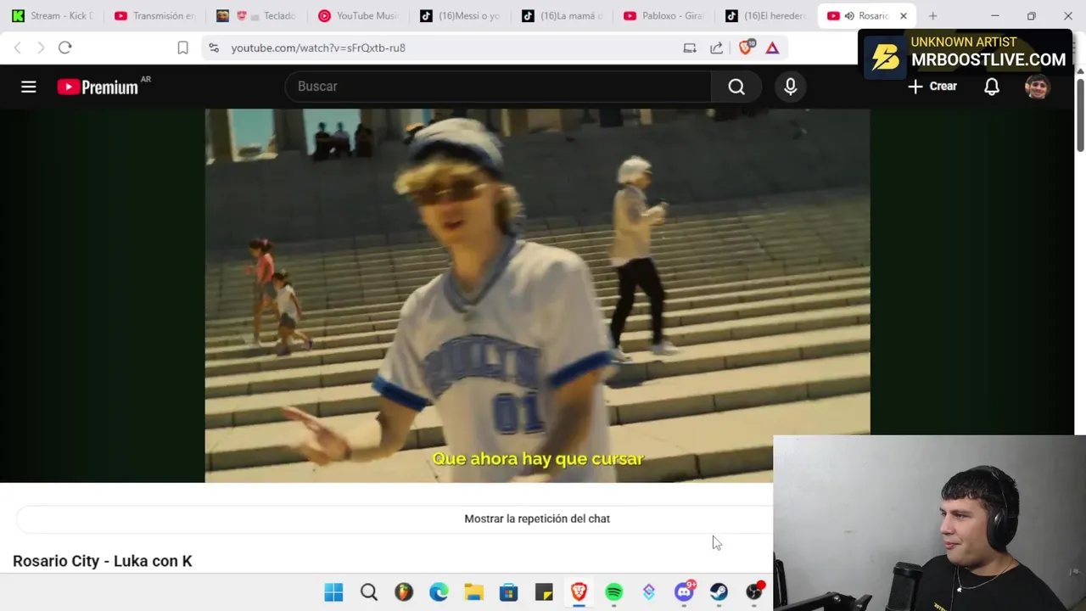Open the Crear menu
The image size is (1086, 611).
932,87
